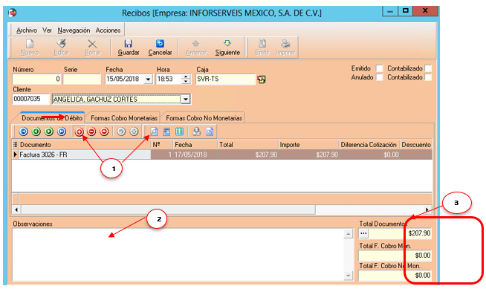The image size is (486, 289).
Task: Click the grid column selector corner button
Action: click(x=15, y=145)
